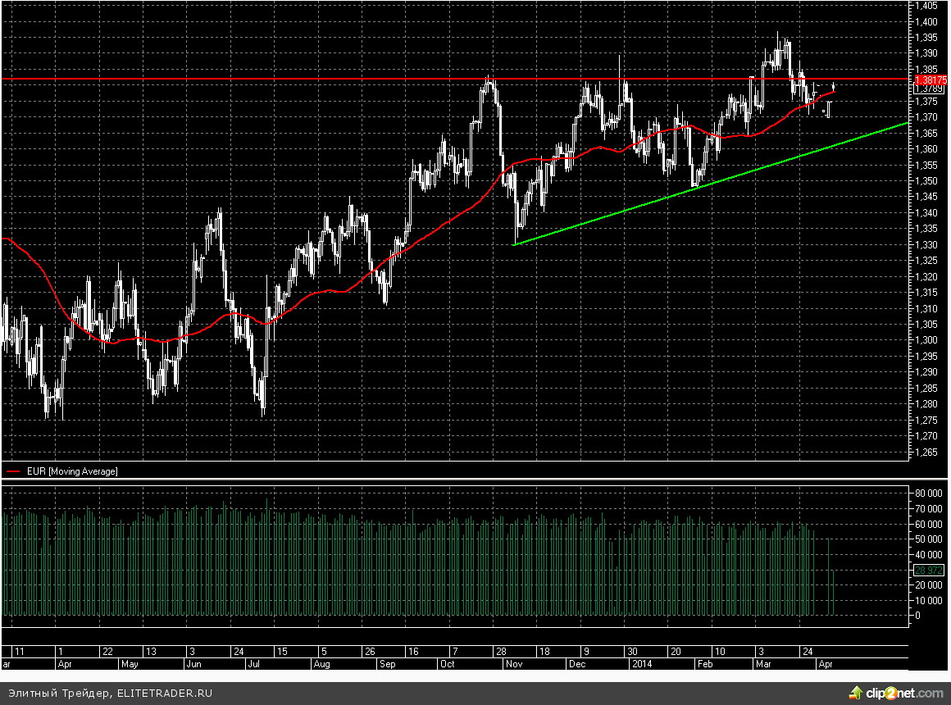The height and width of the screenshot is (705, 951).
Task: Click the red line icon beside EUR legend
Action: 14,471
